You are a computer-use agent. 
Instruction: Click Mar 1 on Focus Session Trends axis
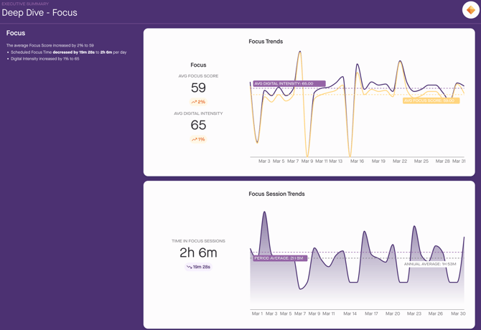coord(257,313)
